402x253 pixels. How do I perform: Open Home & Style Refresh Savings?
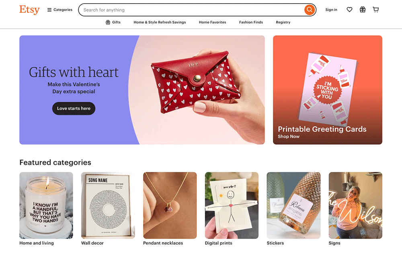160,22
